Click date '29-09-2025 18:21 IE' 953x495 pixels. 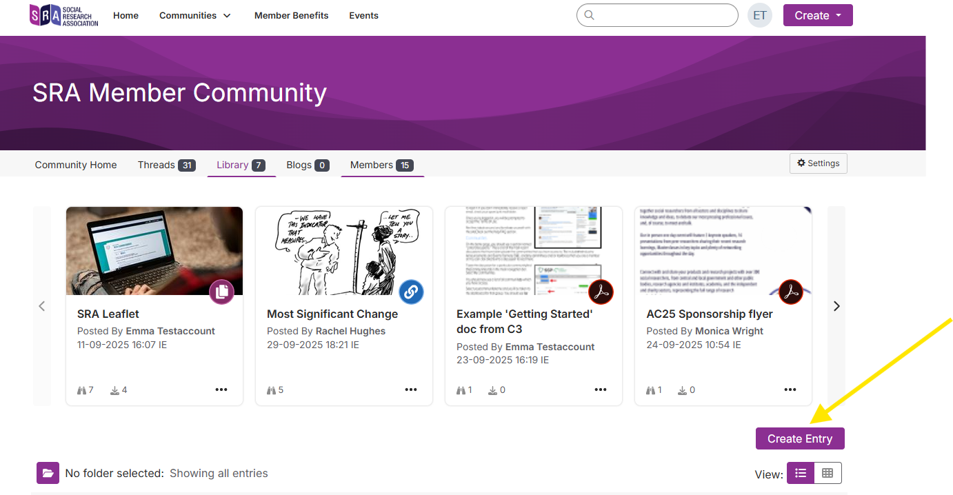[313, 344]
